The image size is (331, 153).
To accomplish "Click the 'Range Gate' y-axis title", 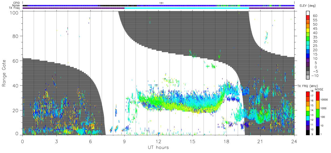I will coord(4,73).
